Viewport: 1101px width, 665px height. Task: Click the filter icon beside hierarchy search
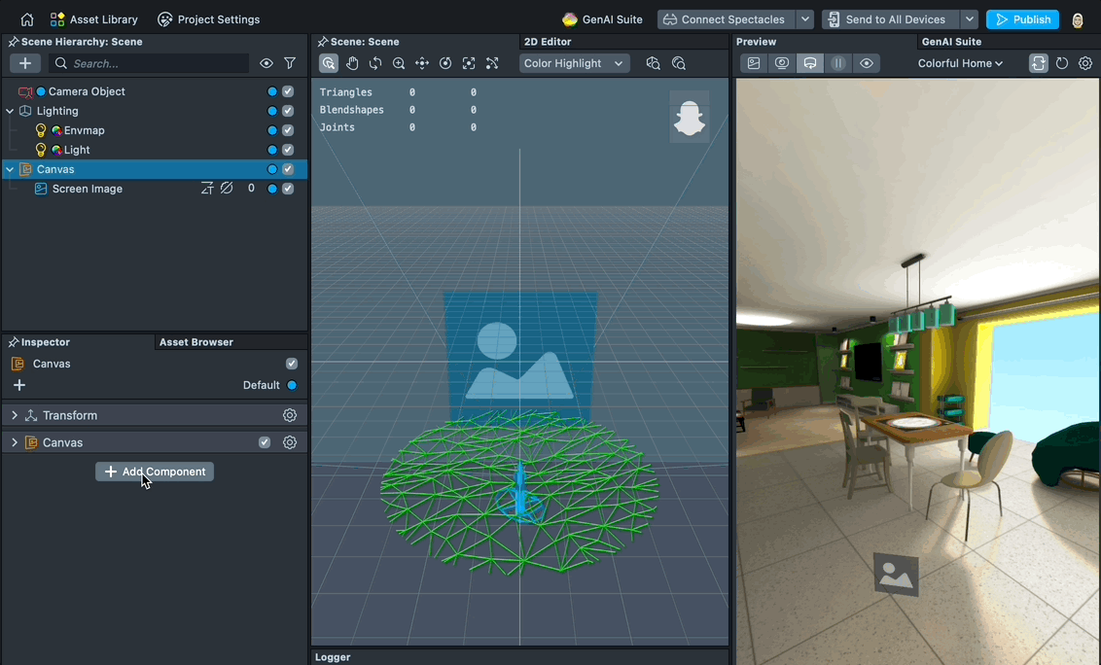click(x=289, y=62)
